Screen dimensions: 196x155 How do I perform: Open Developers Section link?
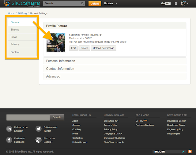(x=176, y=121)
